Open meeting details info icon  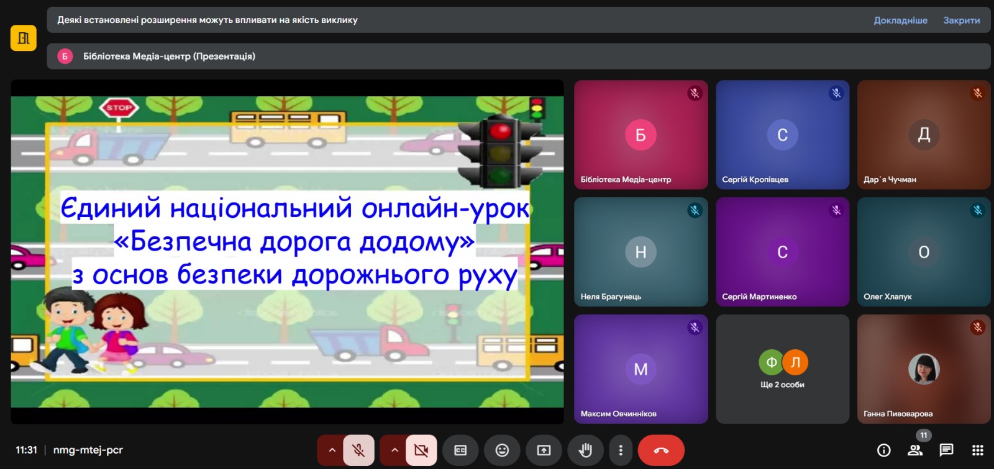click(884, 450)
